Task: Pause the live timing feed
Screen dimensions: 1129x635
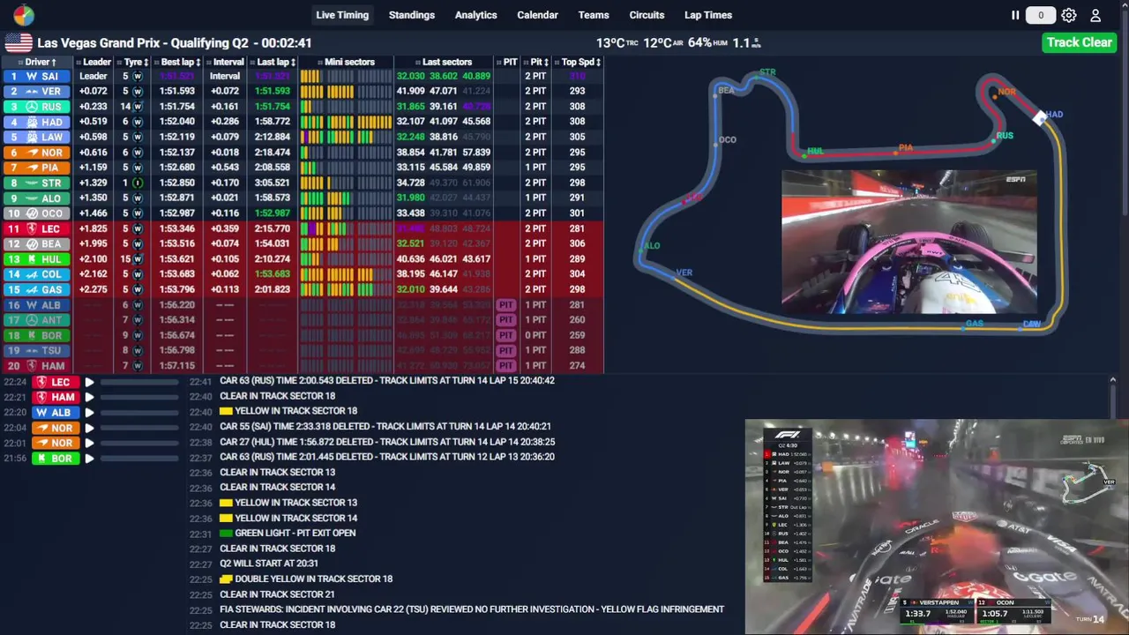Action: (x=1015, y=15)
